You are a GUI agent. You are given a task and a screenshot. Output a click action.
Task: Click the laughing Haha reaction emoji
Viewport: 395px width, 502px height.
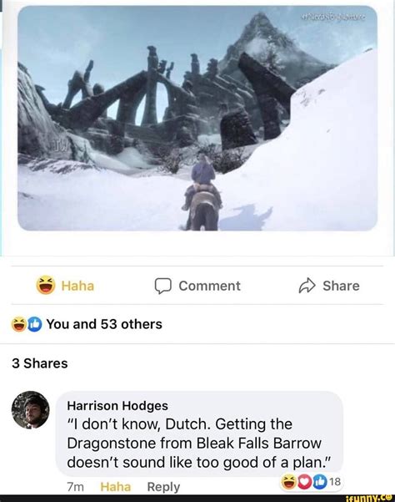46,285
